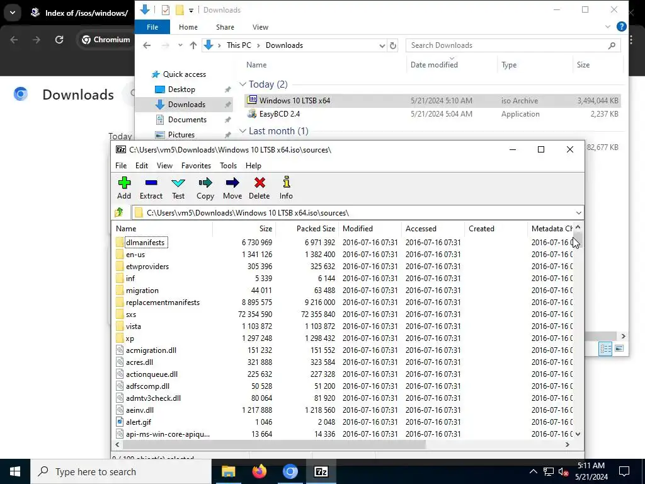The image size is (645, 484).
Task: Select Documents in Explorer sidebar
Action: [187, 119]
